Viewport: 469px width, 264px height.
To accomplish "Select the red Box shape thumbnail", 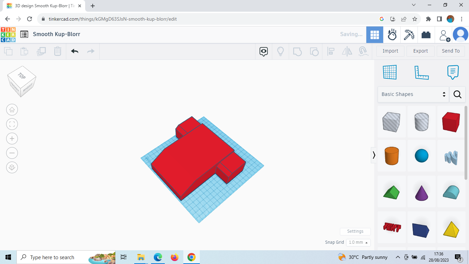I will [x=451, y=122].
